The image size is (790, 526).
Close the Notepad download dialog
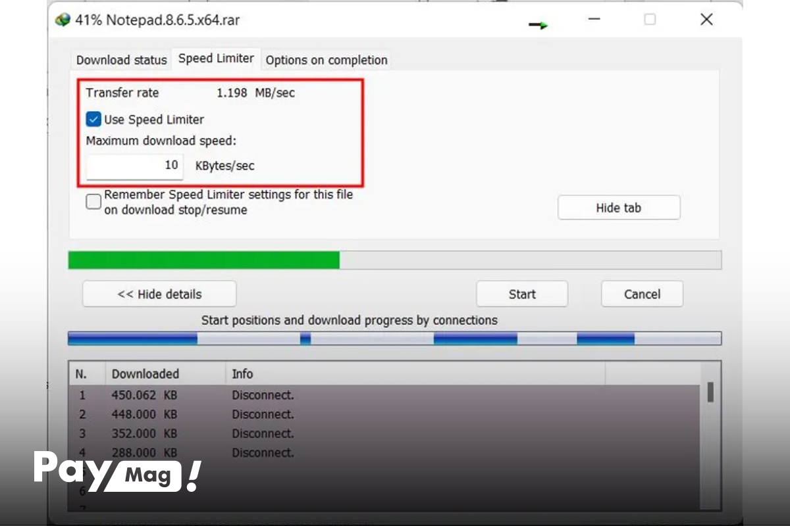[706, 20]
